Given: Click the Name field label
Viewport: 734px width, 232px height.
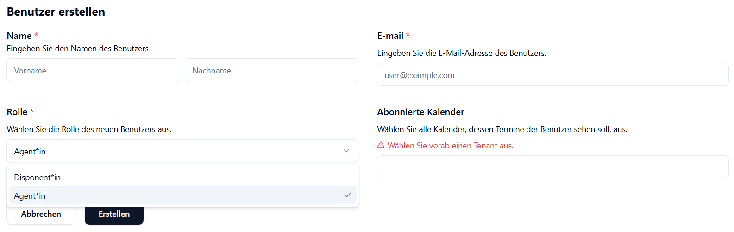Looking at the screenshot, I should click(x=19, y=36).
